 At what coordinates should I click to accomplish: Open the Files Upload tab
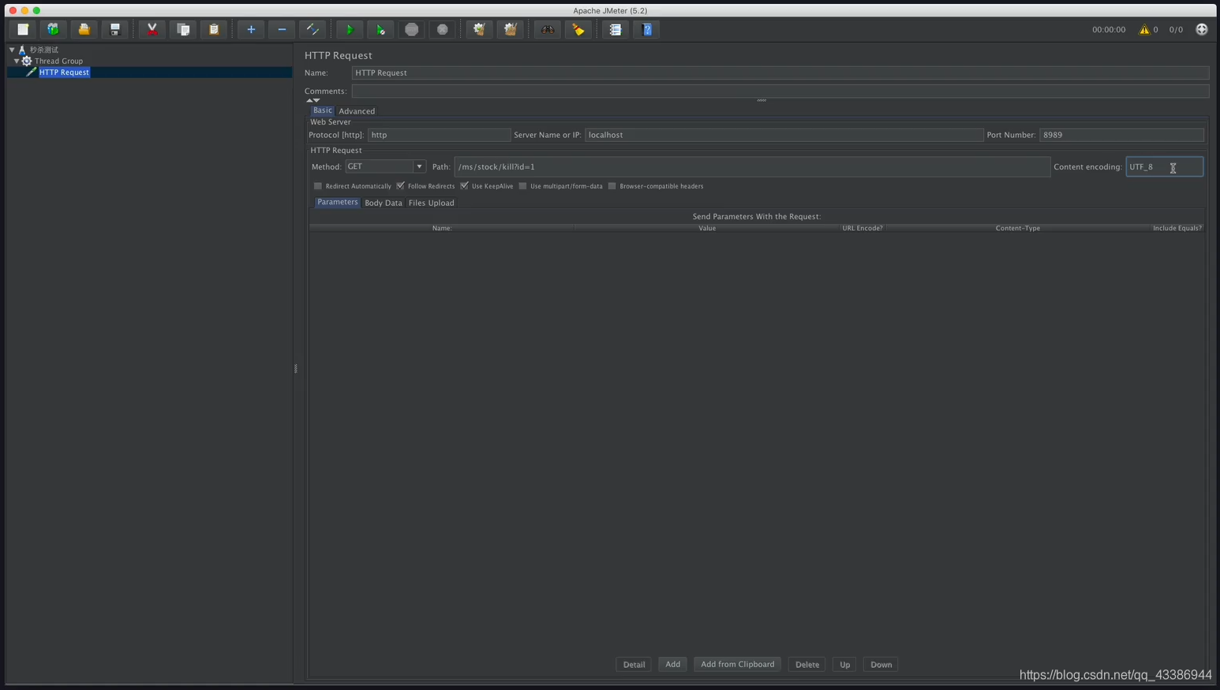(431, 203)
